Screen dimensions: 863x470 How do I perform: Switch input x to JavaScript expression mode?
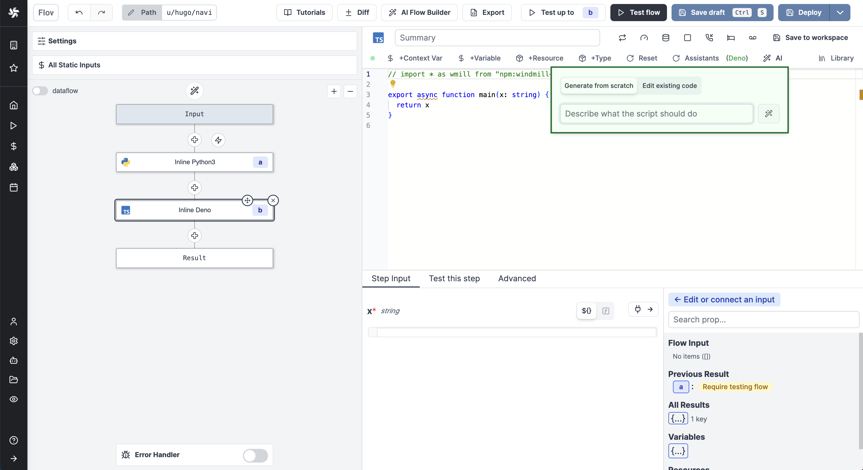(x=605, y=311)
